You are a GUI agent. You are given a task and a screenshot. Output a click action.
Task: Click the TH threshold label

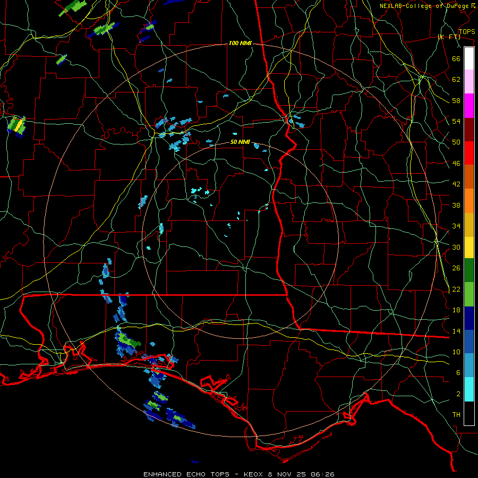pyautogui.click(x=456, y=415)
